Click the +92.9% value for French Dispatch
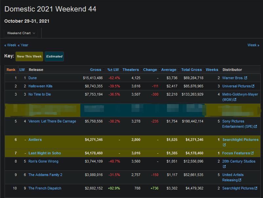The image size is (263, 198). [114, 188]
